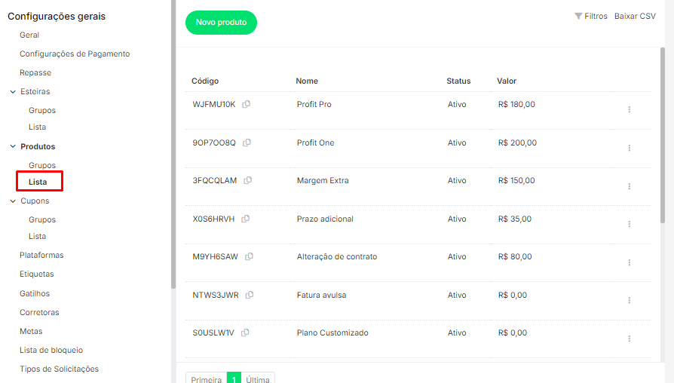Go to Gatilhos in the sidebar
The height and width of the screenshot is (383, 674).
(x=35, y=293)
